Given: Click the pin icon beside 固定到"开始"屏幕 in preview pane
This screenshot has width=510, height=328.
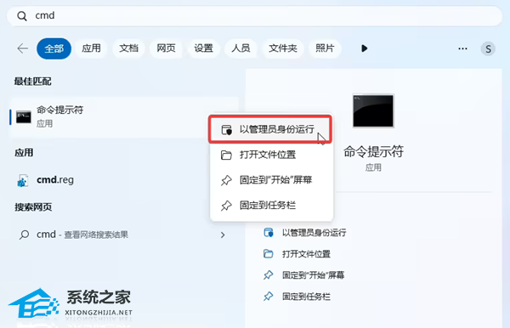Looking at the screenshot, I should coord(269,275).
